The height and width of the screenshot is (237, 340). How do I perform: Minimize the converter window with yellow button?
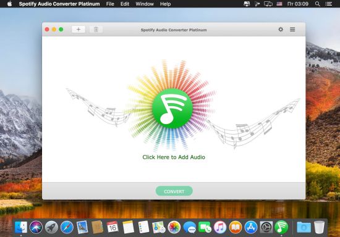coord(54,30)
